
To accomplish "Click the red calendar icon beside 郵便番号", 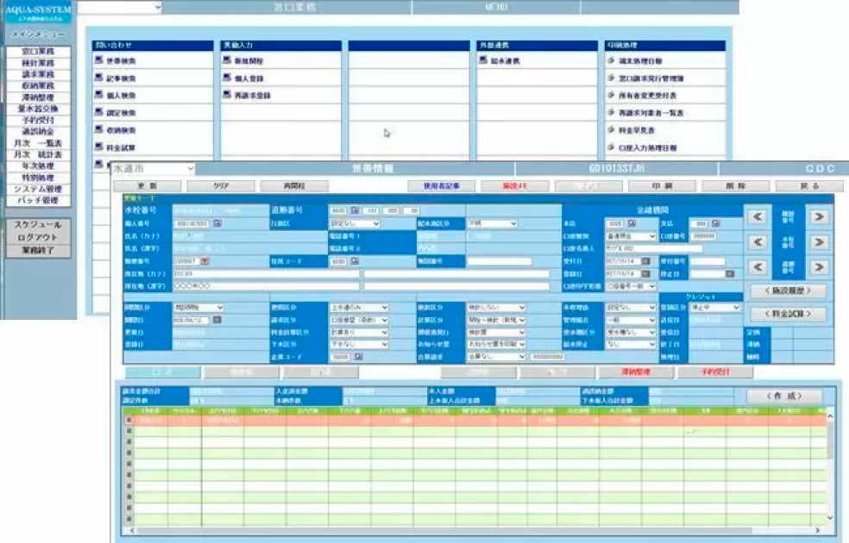I will coord(204,261).
